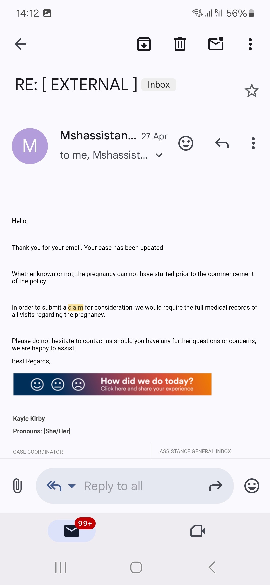Screen dimensions: 270x585
Task: Open reply type dropdown arrow
Action: (72, 486)
